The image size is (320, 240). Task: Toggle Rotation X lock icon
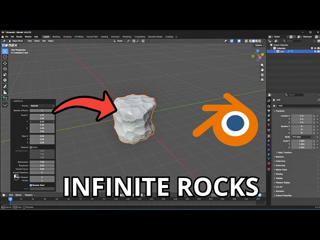(x=314, y=126)
